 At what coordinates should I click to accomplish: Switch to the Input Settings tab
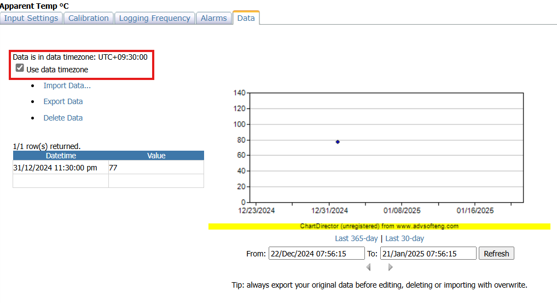tap(31, 18)
